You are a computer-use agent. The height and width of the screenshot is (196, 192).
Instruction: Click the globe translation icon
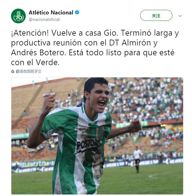coord(13,72)
